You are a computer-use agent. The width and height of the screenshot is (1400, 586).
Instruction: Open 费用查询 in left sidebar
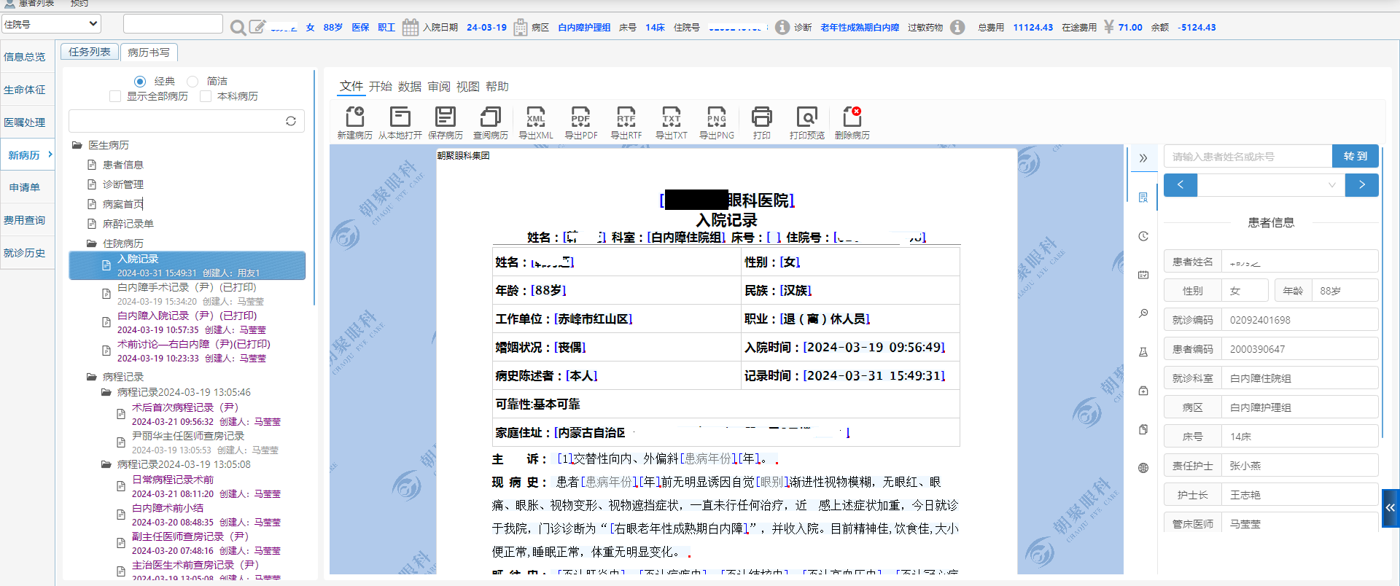coord(25,220)
